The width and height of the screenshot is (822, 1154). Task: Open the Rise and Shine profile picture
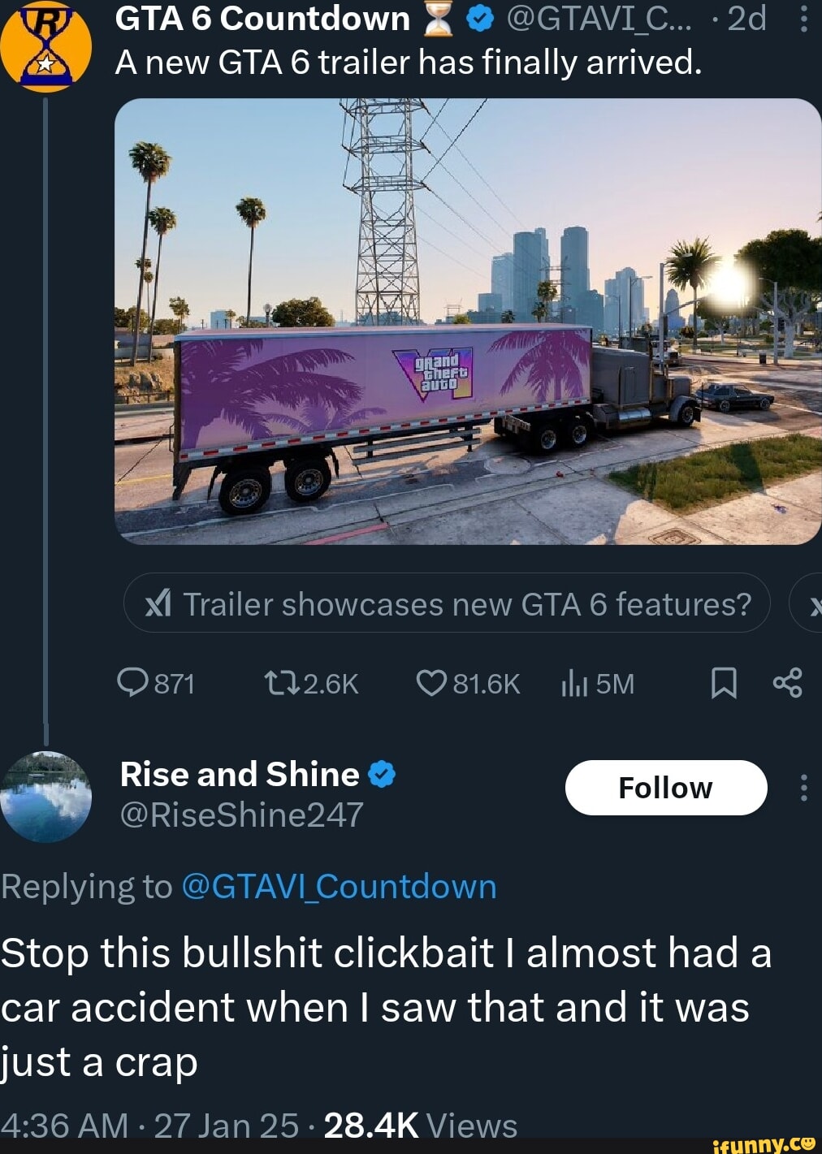pos(45,797)
